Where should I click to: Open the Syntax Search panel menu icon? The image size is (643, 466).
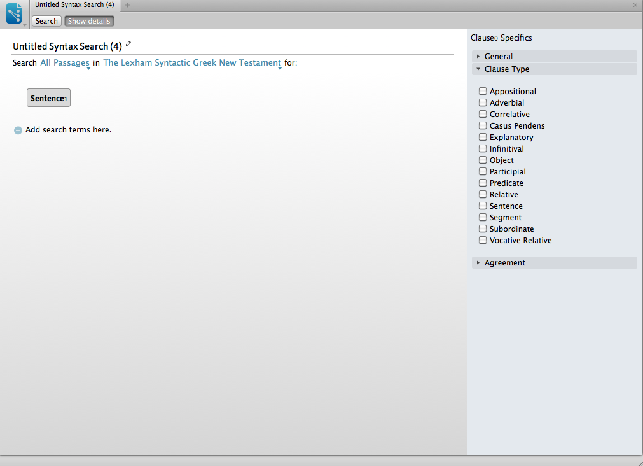coord(15,13)
